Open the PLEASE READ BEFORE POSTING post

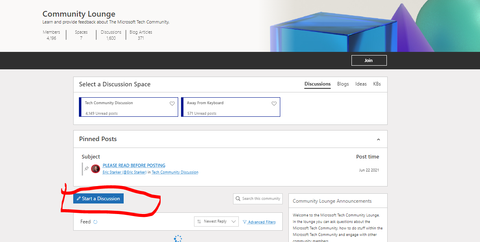click(134, 165)
